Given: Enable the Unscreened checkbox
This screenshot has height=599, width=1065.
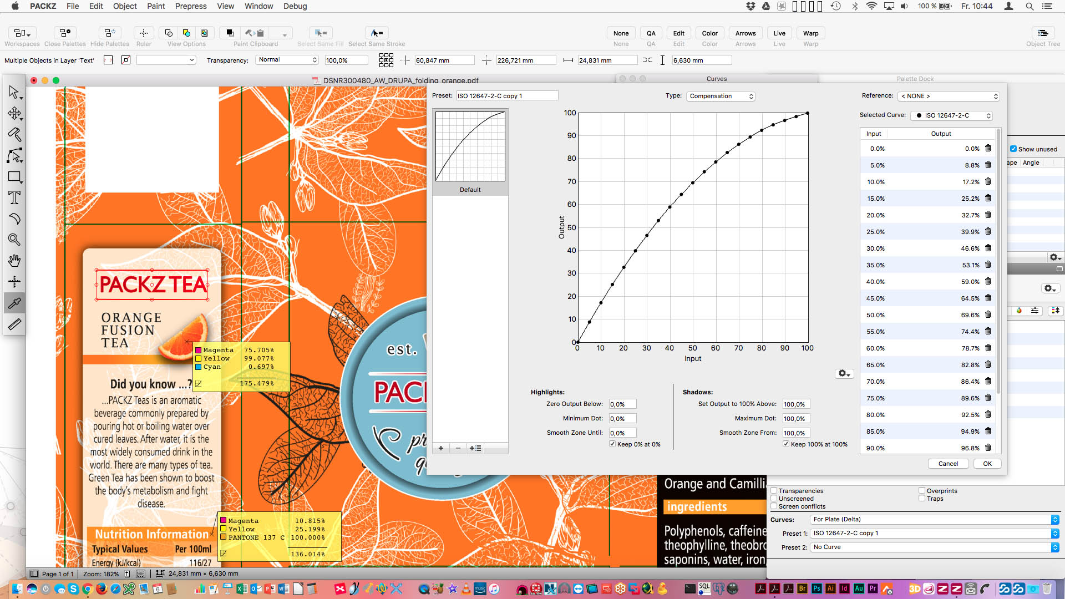Looking at the screenshot, I should (774, 498).
